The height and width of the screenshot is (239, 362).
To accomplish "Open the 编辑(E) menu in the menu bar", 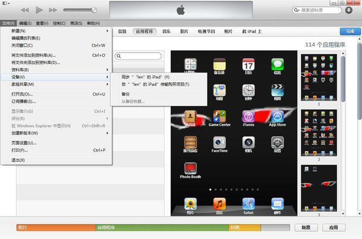I will pos(25,24).
